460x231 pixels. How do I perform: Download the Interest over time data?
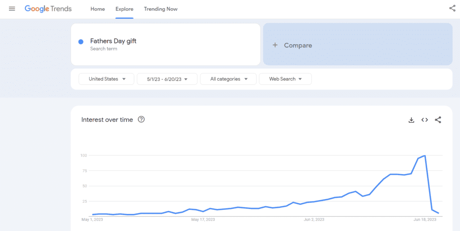411,120
